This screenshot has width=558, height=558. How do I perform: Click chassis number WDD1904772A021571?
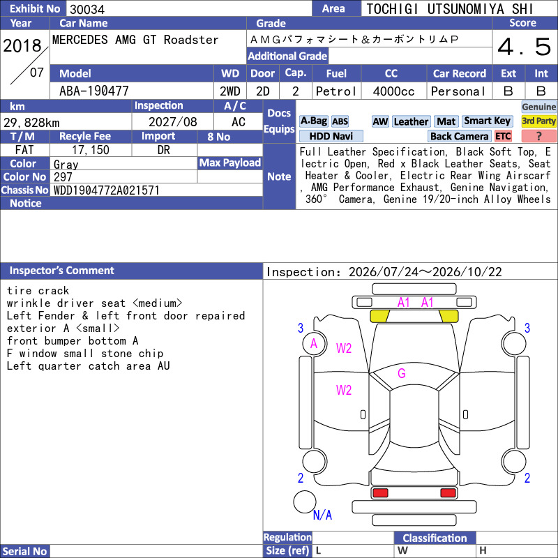click(x=106, y=190)
